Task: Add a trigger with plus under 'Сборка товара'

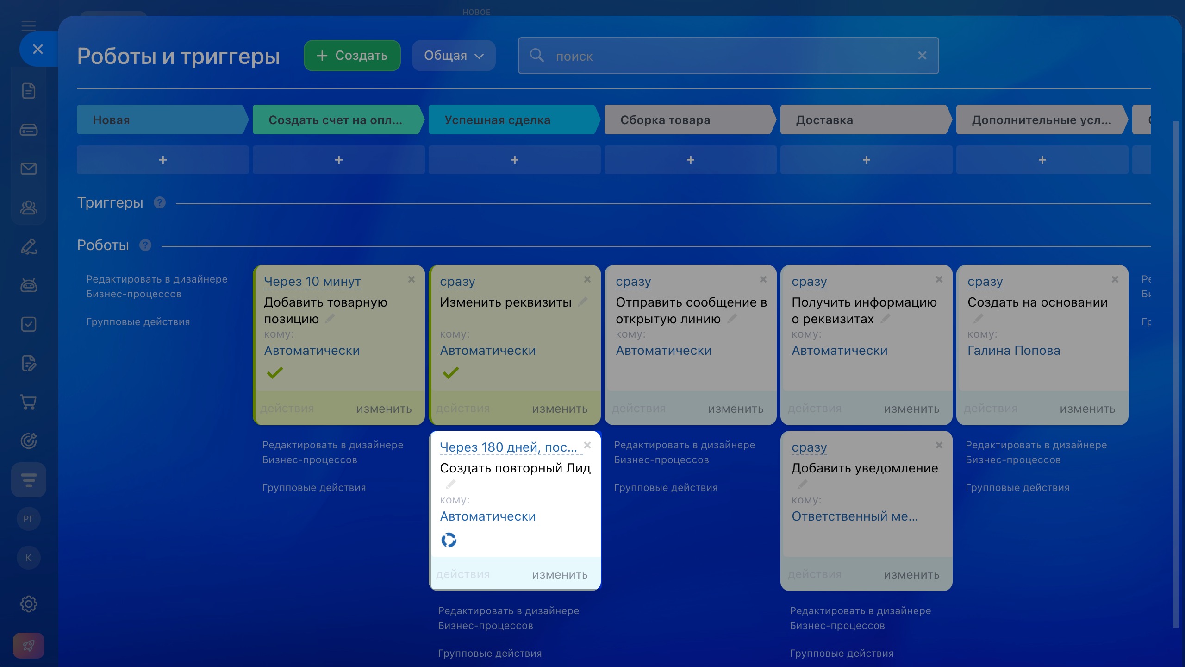Action: [x=690, y=160]
